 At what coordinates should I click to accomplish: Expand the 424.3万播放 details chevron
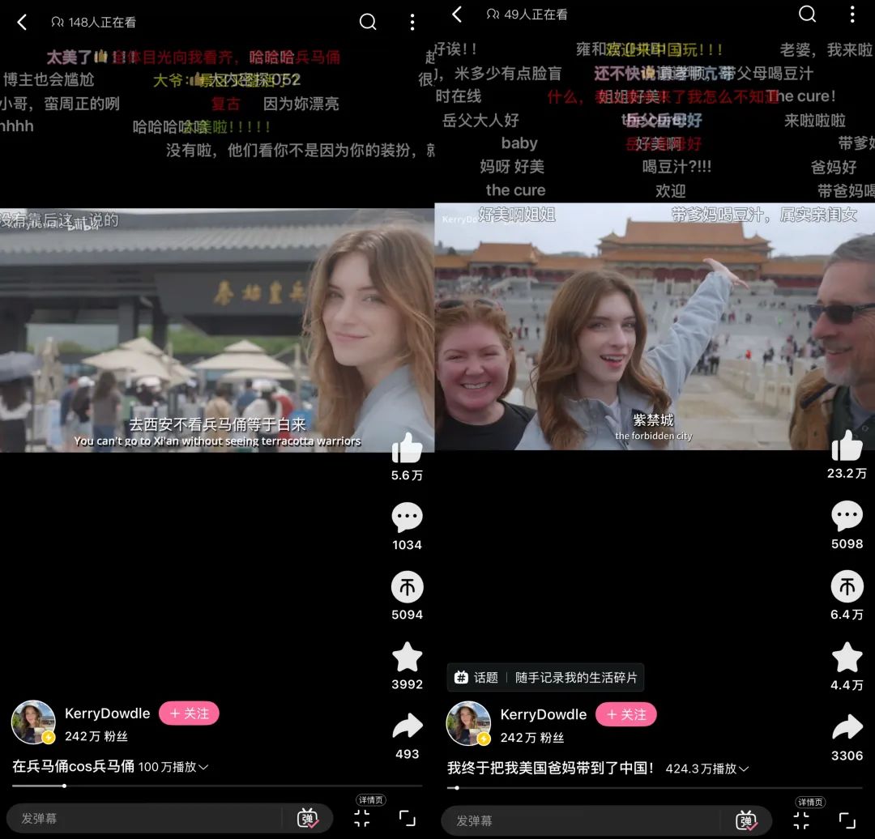point(744,769)
